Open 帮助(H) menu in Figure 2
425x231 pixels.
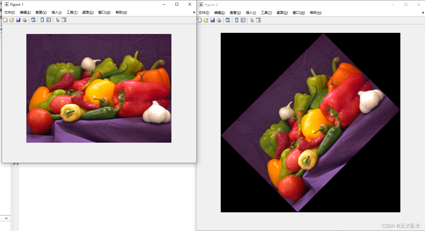click(x=315, y=13)
